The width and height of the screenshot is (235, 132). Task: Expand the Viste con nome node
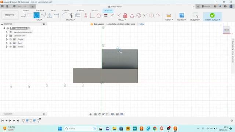point(7,36)
